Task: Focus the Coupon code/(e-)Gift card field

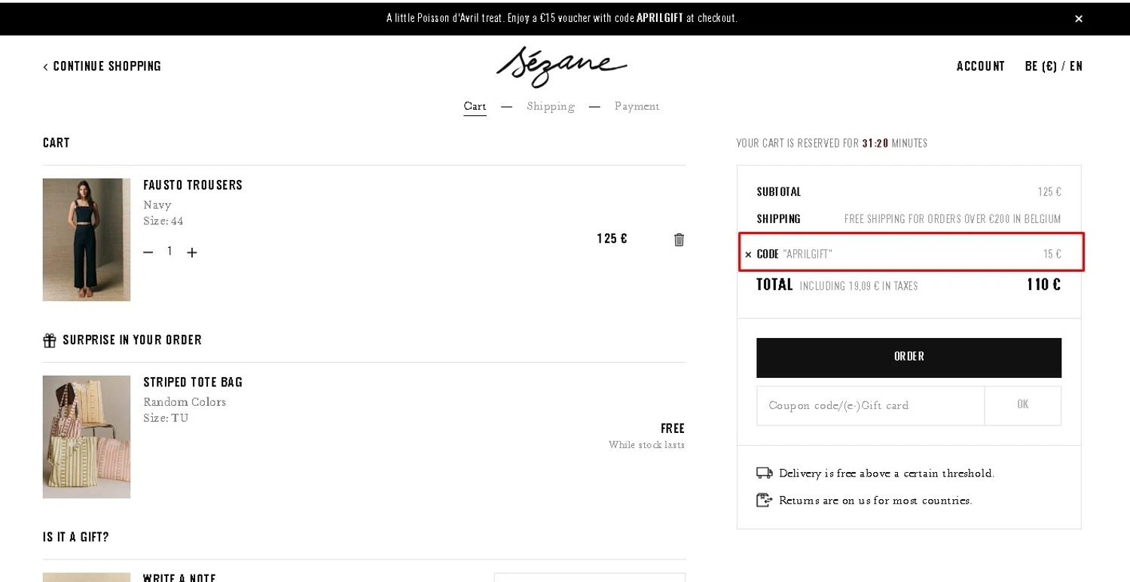Action: pyautogui.click(x=870, y=406)
